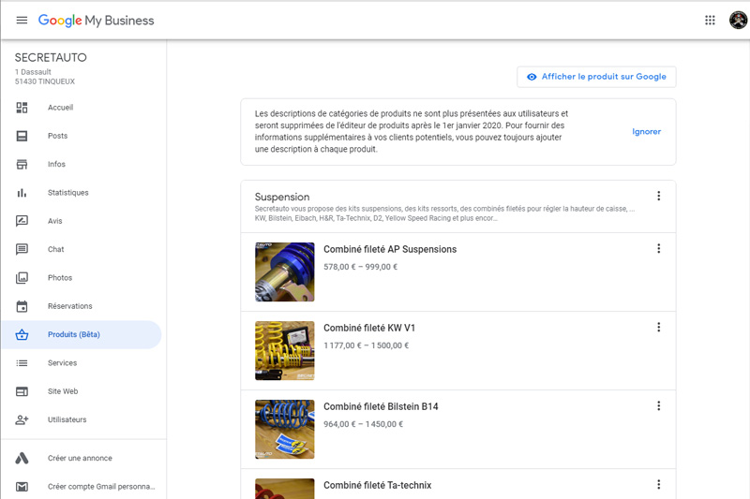This screenshot has height=499, width=750.
Task: Click the Produits basket icon
Action: 22,335
